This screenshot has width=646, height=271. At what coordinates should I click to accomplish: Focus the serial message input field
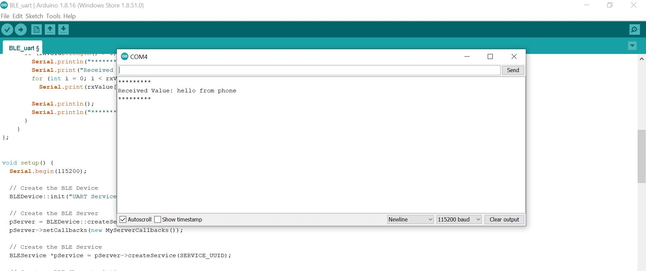309,70
